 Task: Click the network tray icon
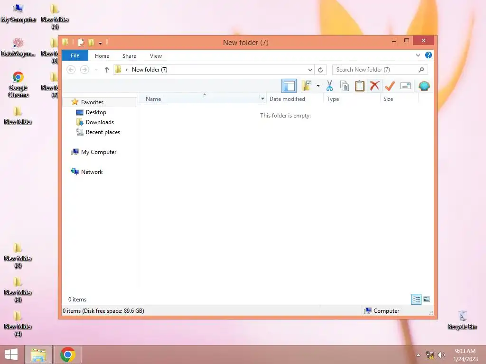(430, 355)
